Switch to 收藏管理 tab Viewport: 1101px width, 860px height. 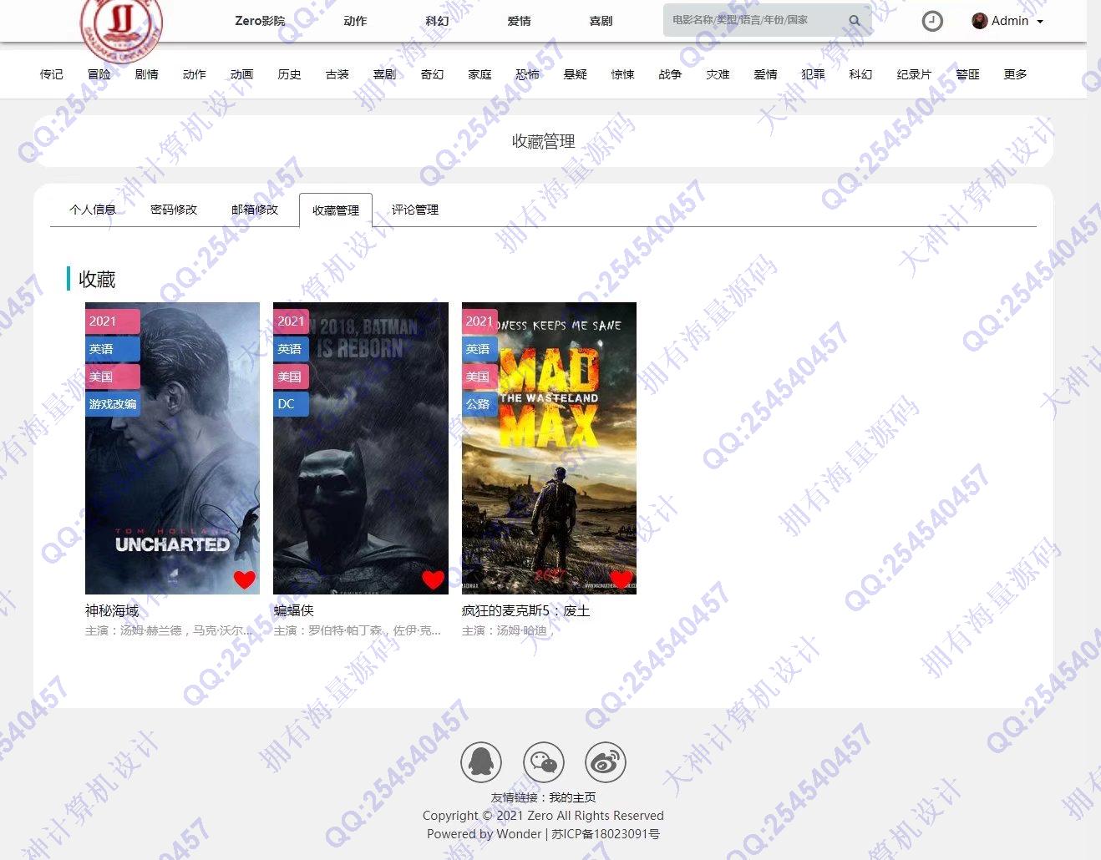pos(336,210)
